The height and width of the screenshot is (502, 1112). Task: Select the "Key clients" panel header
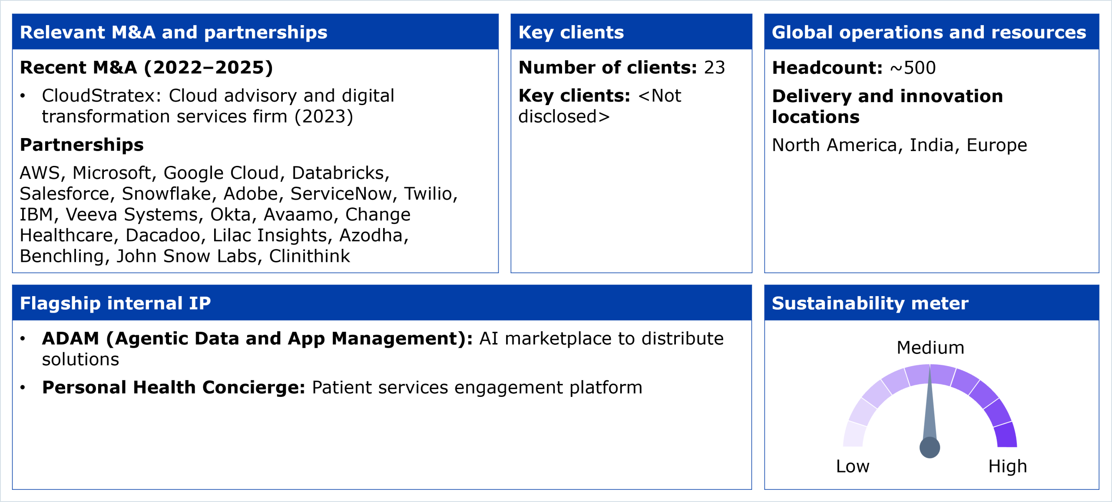(x=571, y=32)
